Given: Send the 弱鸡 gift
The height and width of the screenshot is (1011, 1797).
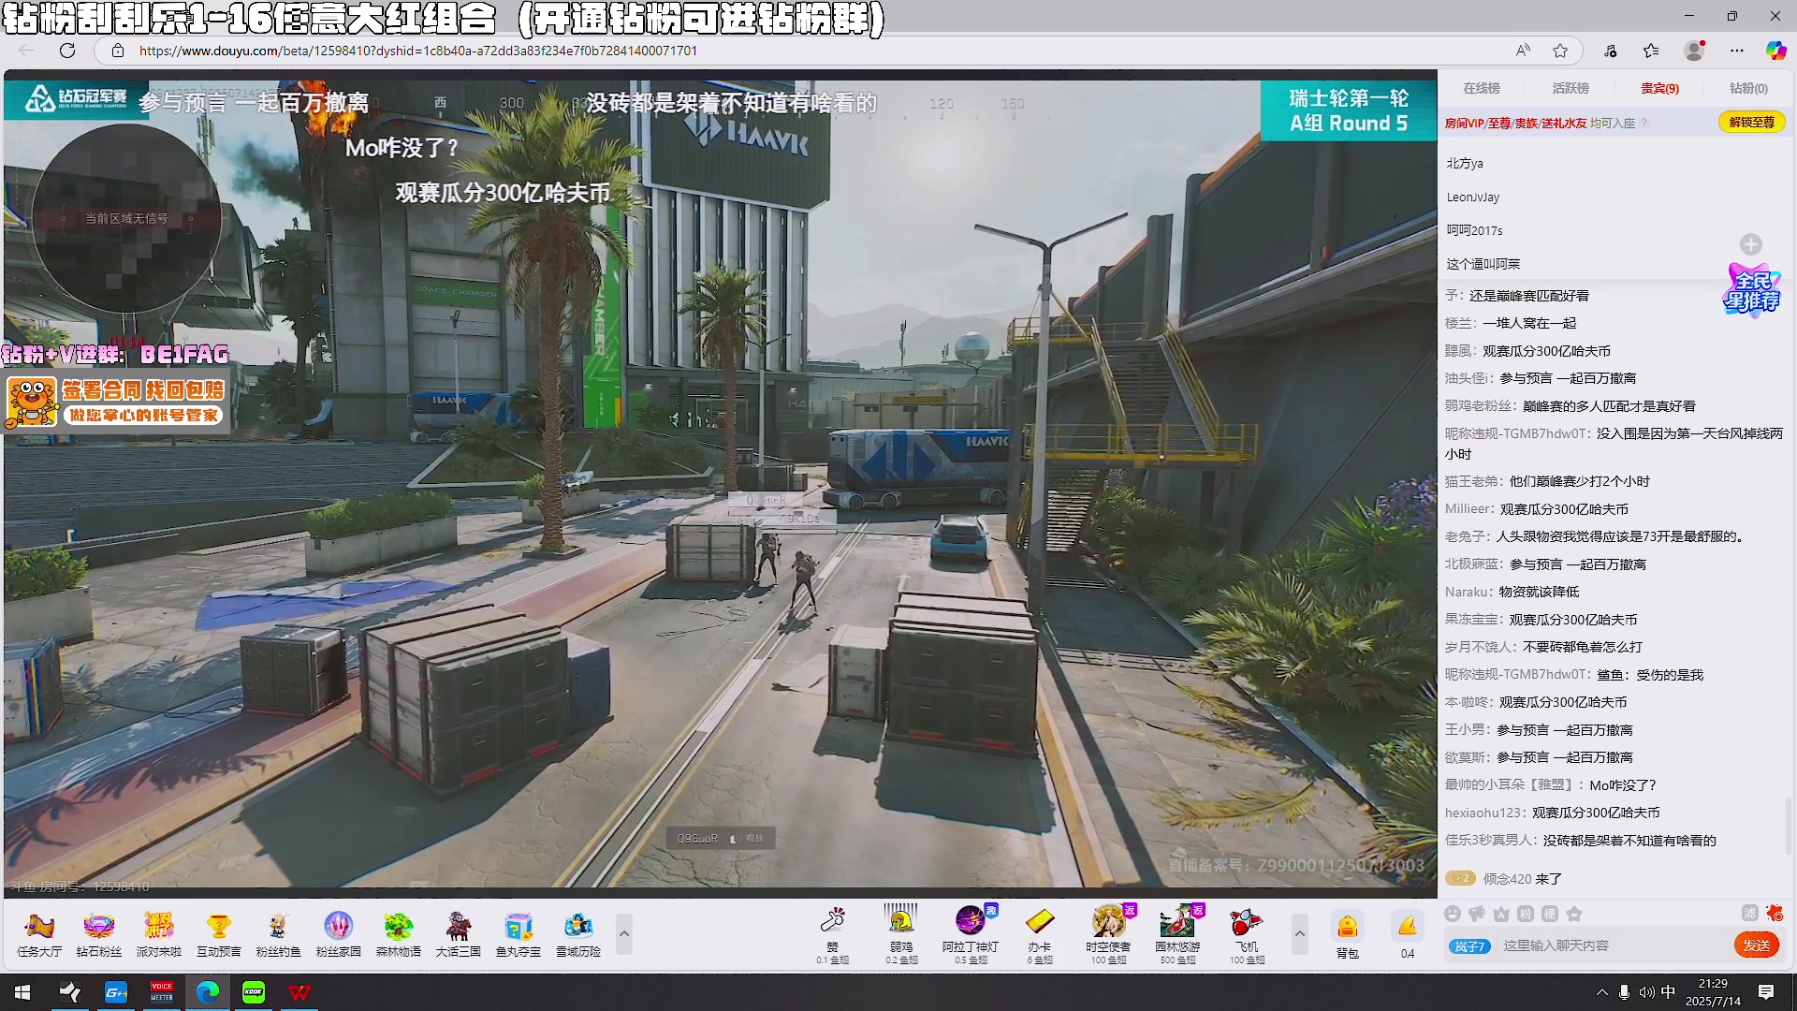Looking at the screenshot, I should pyautogui.click(x=901, y=933).
